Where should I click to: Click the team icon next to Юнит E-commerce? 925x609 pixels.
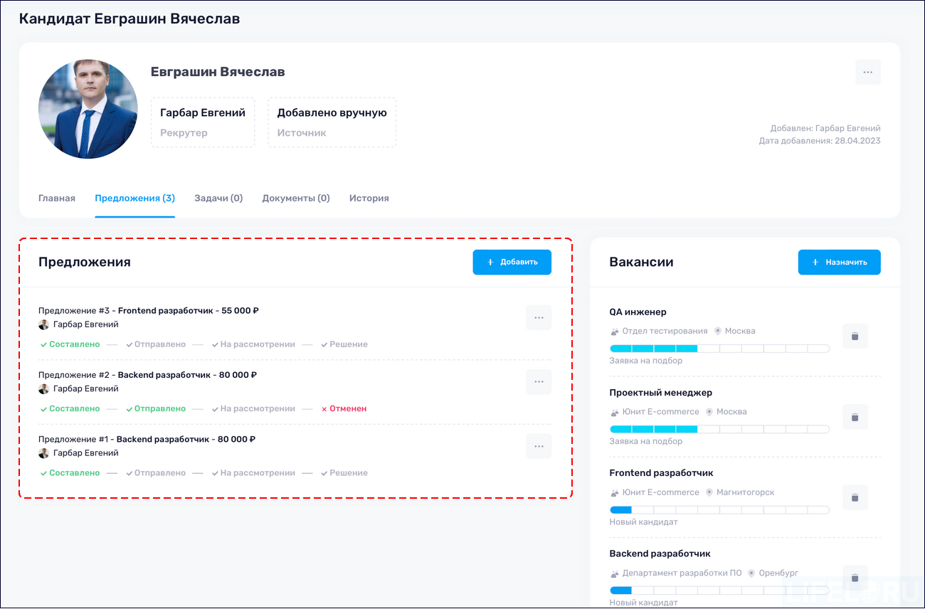613,411
